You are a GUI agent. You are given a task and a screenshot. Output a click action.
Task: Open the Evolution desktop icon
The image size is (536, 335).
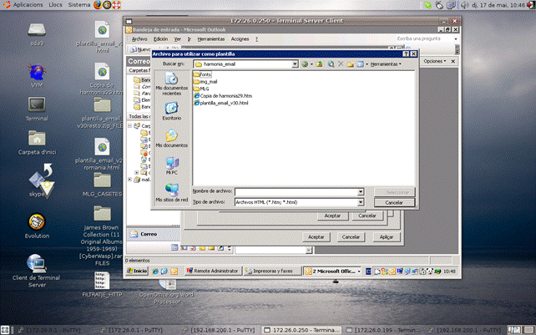37,224
